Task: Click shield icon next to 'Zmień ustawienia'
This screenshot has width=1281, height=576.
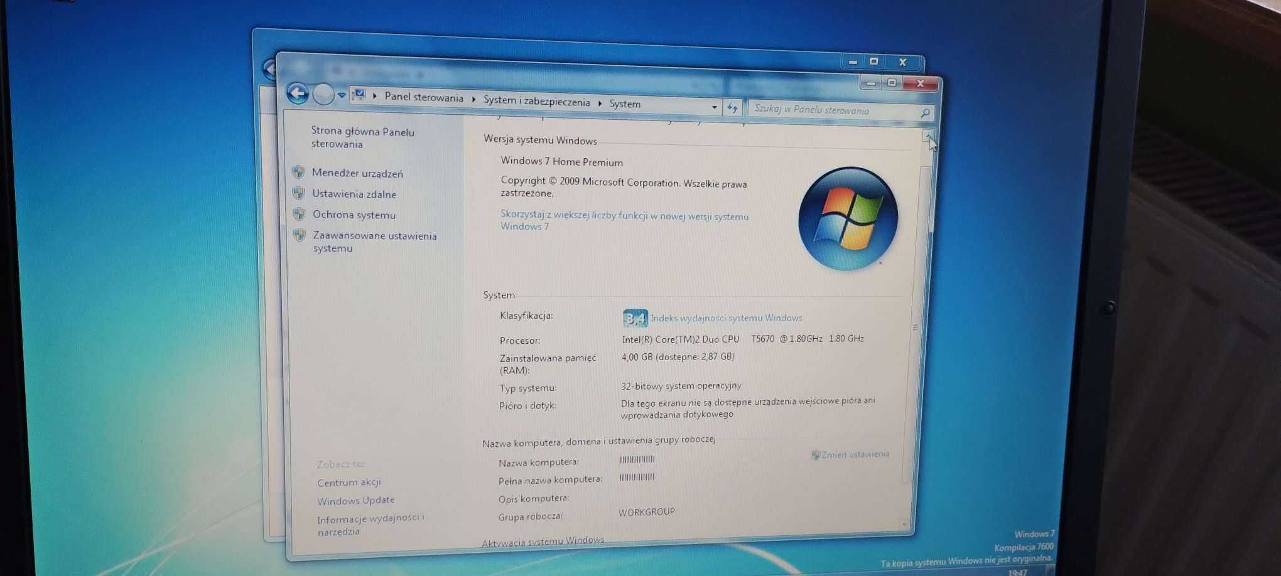Action: (x=815, y=455)
